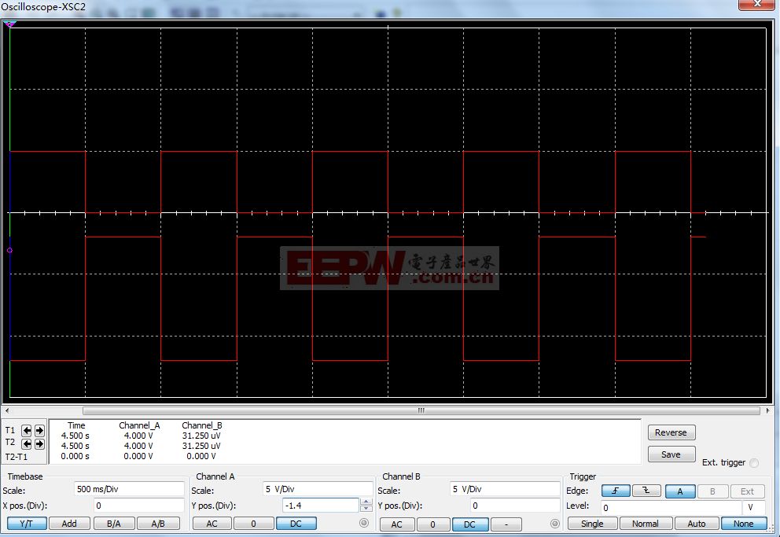780x537 pixels.
Task: Switch display mode to Y/T
Action: pos(27,524)
